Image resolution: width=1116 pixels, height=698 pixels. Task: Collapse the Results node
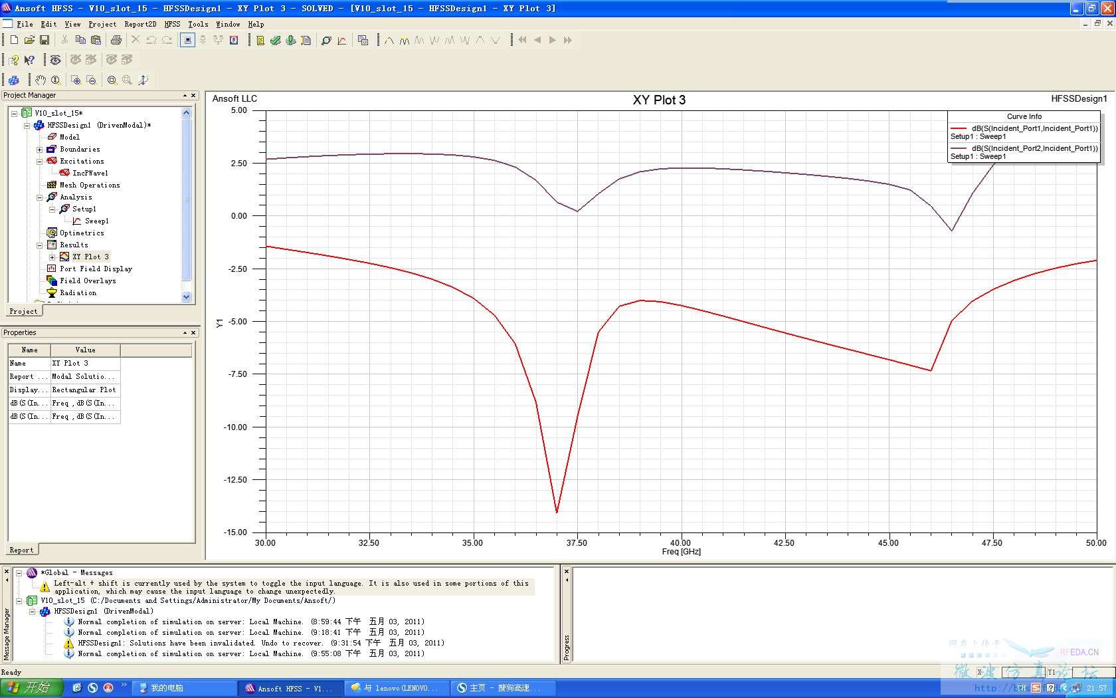click(x=39, y=245)
